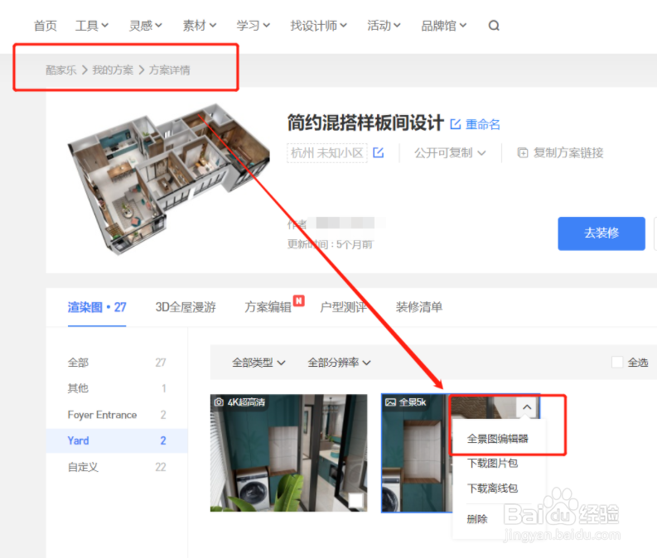Click image icon on 全景5k thumbnail

(x=390, y=402)
